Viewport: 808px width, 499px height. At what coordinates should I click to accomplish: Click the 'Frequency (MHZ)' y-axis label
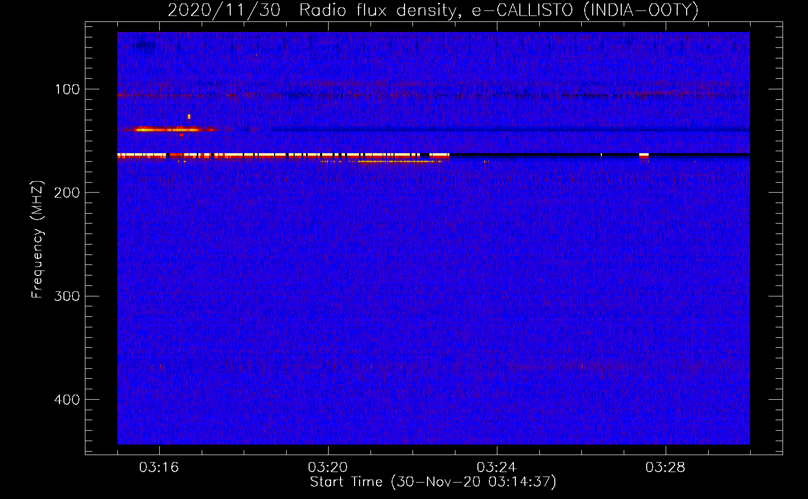(x=37, y=240)
